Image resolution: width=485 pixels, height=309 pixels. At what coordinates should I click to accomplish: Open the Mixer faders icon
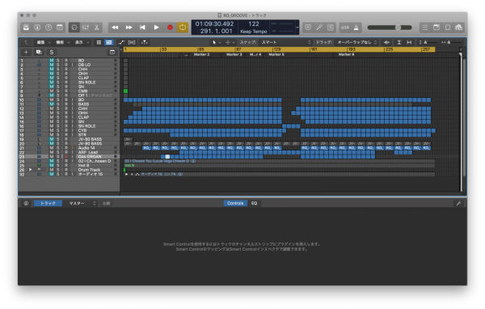tap(86, 28)
